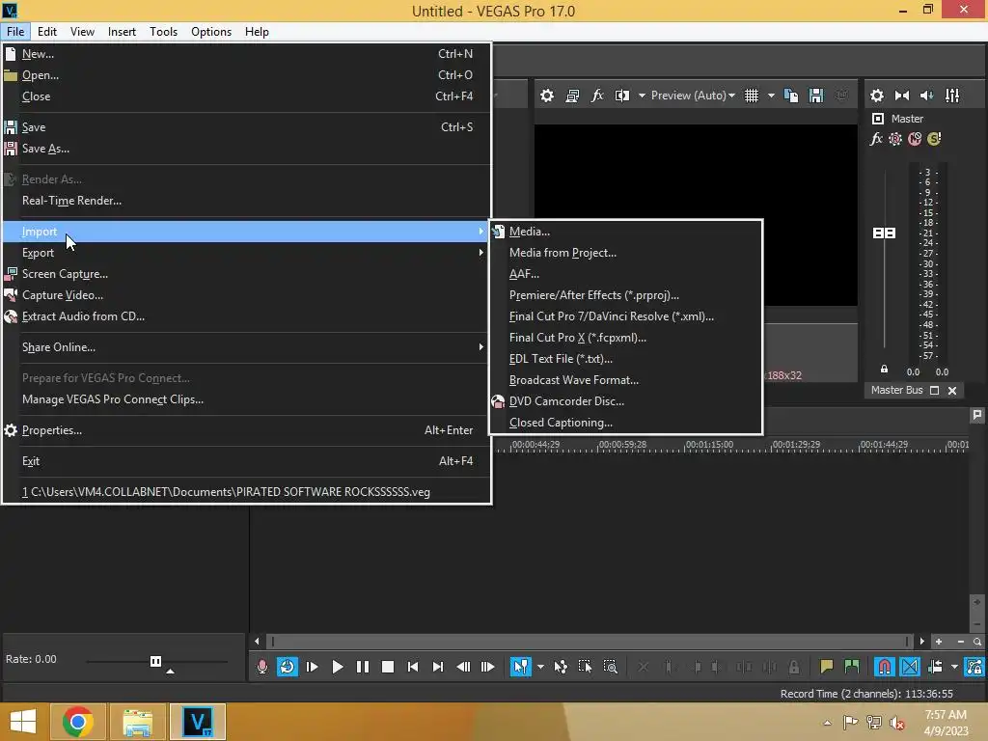This screenshot has height=741, width=988.
Task: Expand the Export submenu
Action: [246, 253]
